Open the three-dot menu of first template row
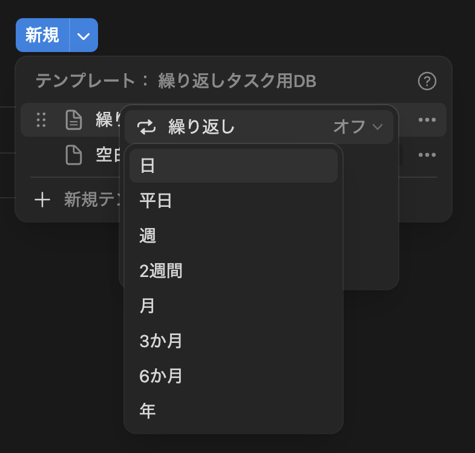475x453 pixels. 427,120
